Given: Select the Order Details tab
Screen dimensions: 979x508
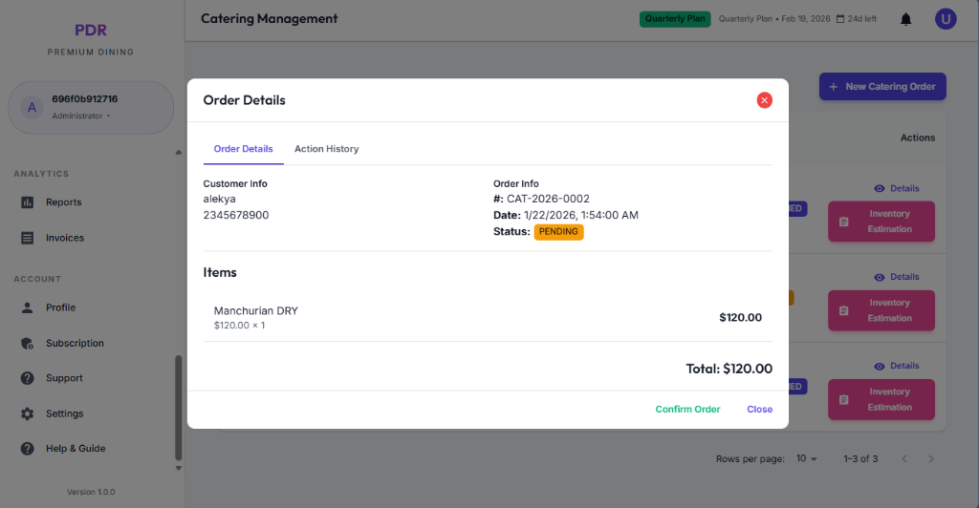Looking at the screenshot, I should 243,149.
